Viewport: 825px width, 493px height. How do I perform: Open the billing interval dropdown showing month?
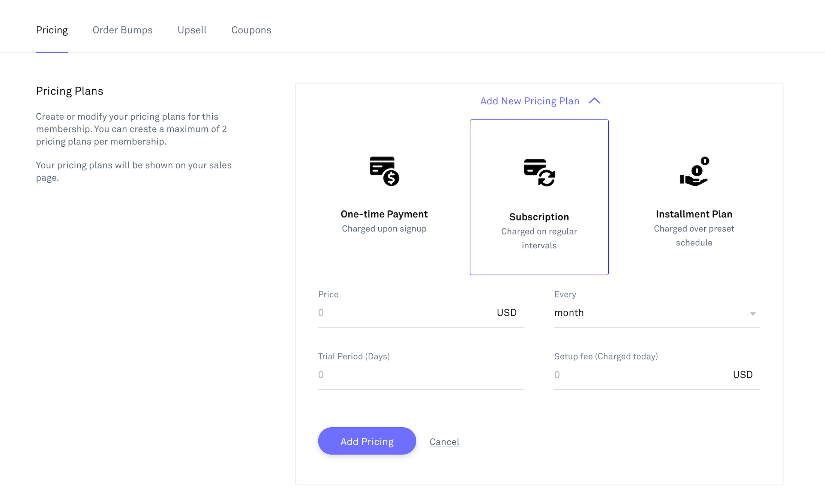click(656, 313)
